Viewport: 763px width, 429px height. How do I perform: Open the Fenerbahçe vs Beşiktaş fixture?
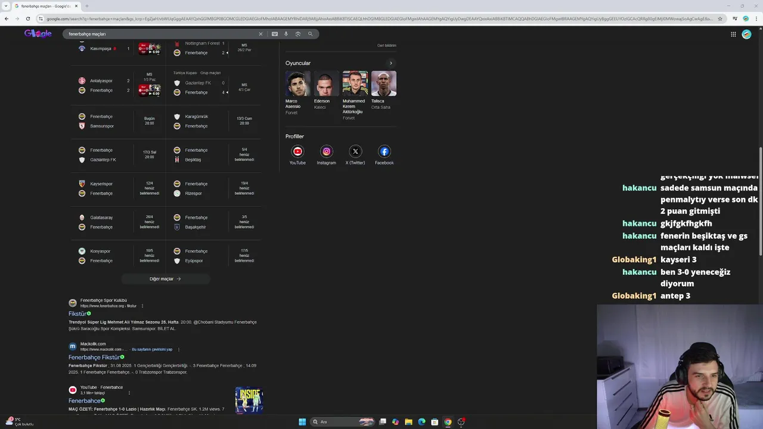pyautogui.click(x=214, y=155)
